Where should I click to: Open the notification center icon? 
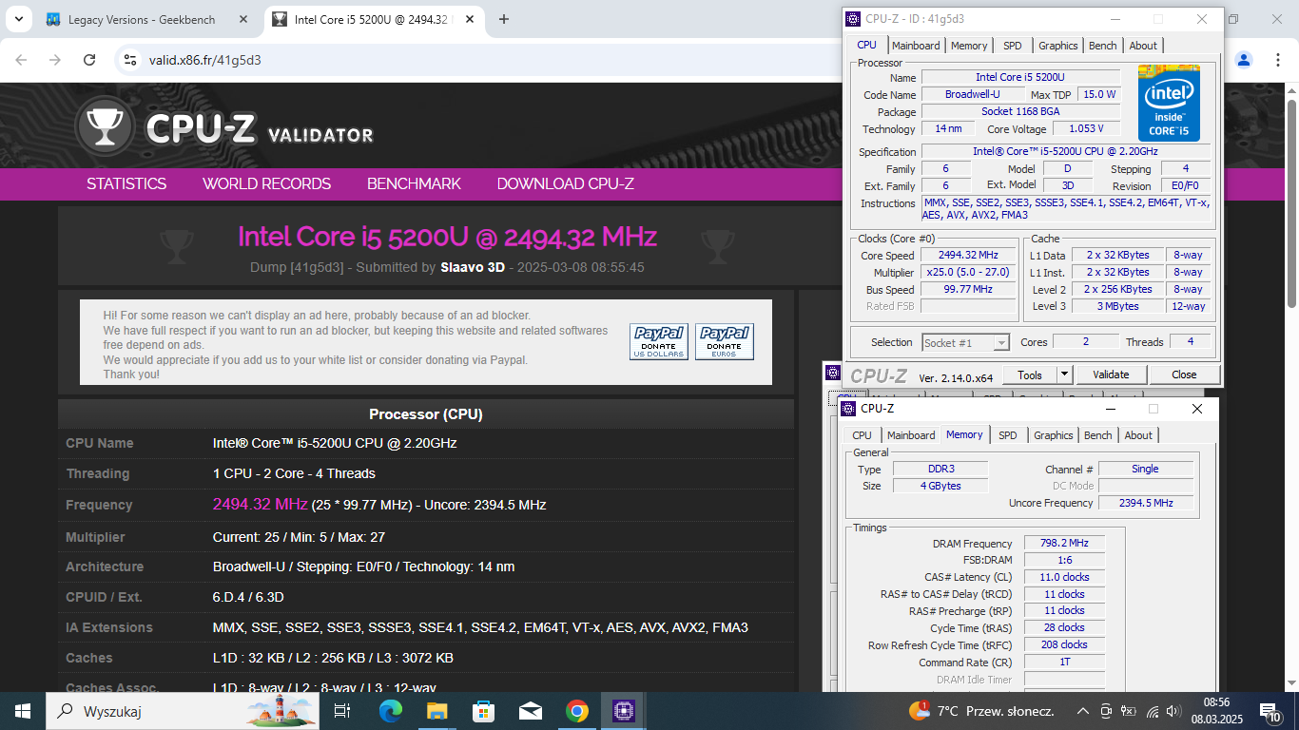[1271, 711]
